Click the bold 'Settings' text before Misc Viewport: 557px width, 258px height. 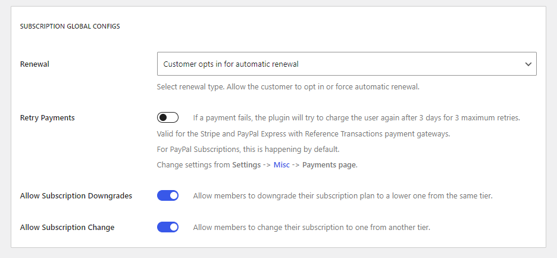click(x=246, y=165)
